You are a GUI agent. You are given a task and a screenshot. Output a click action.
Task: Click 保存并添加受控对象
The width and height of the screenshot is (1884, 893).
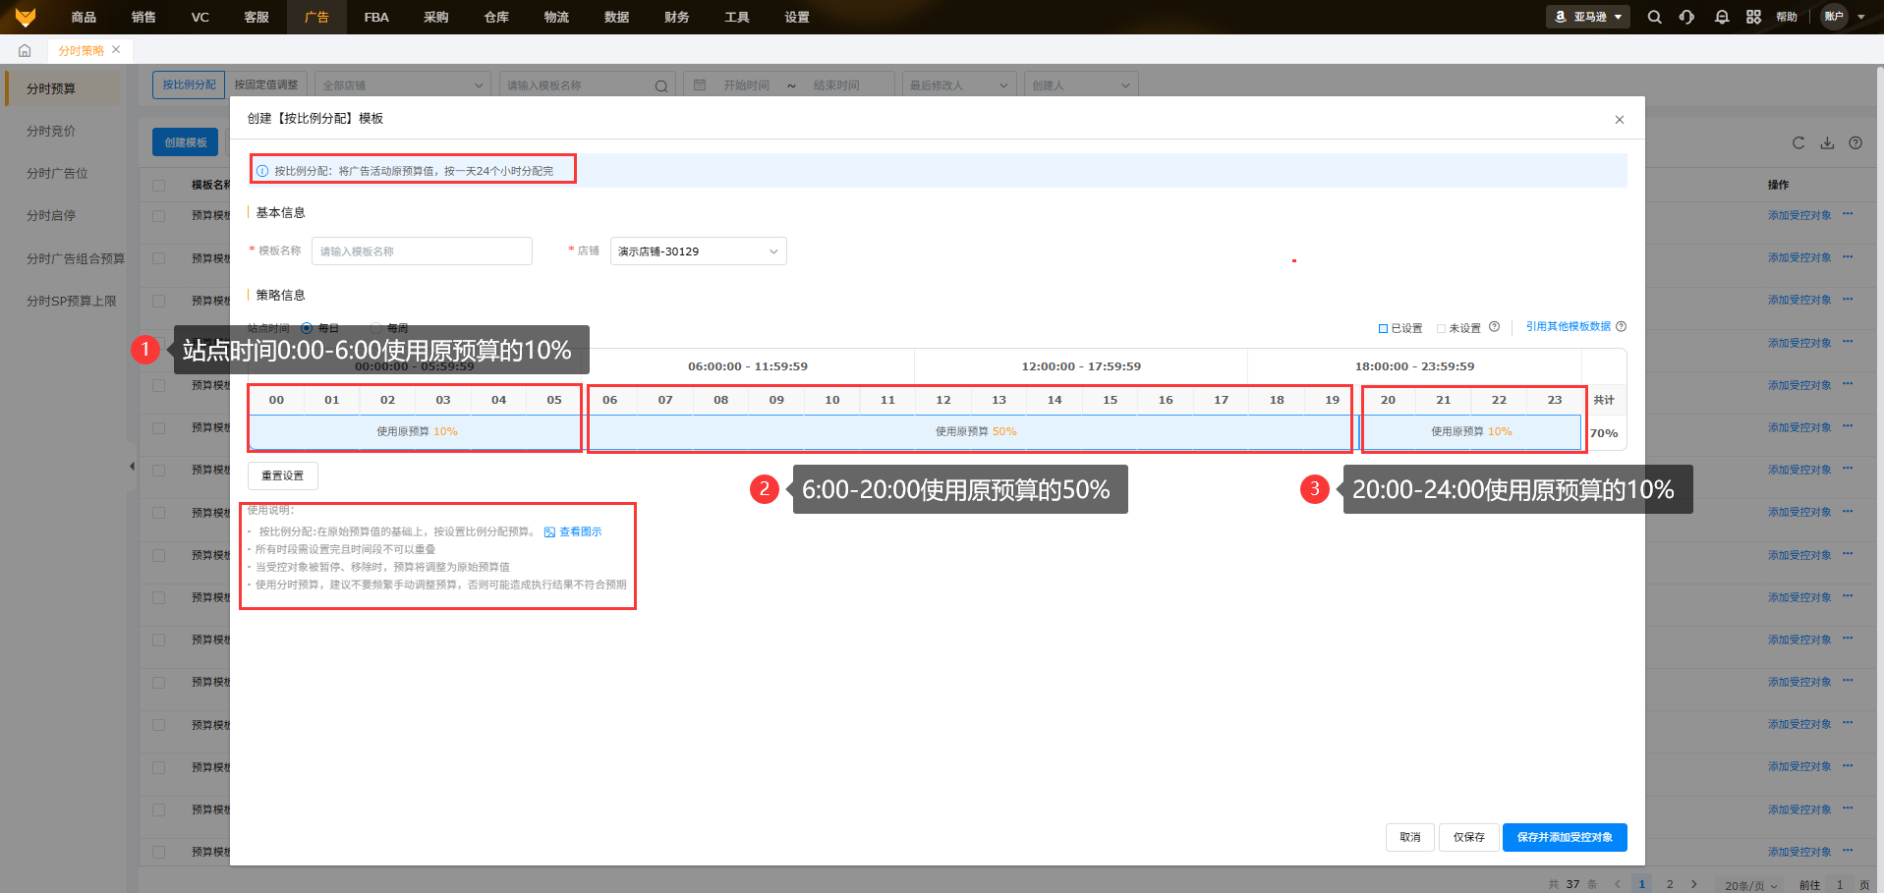click(x=1565, y=837)
